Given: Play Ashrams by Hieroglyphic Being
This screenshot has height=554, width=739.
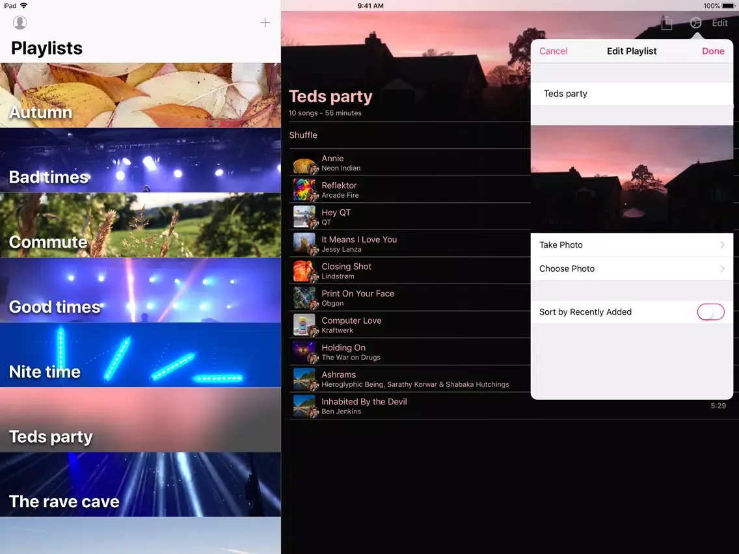Looking at the screenshot, I should tap(409, 379).
